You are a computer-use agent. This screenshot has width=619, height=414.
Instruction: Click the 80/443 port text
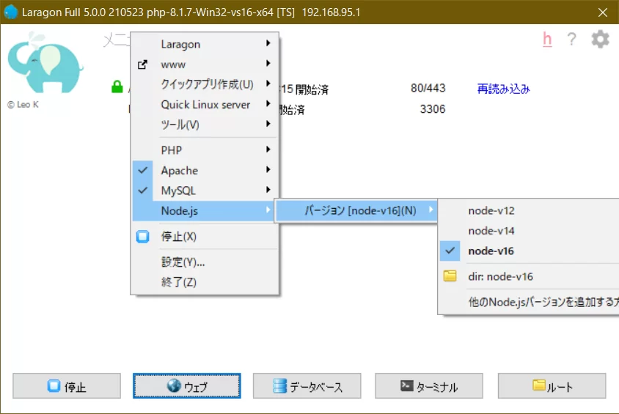428,88
